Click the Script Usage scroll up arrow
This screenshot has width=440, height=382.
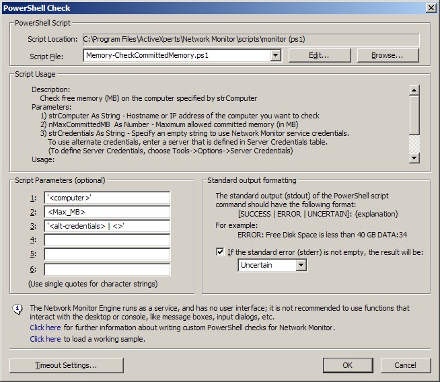(414, 90)
